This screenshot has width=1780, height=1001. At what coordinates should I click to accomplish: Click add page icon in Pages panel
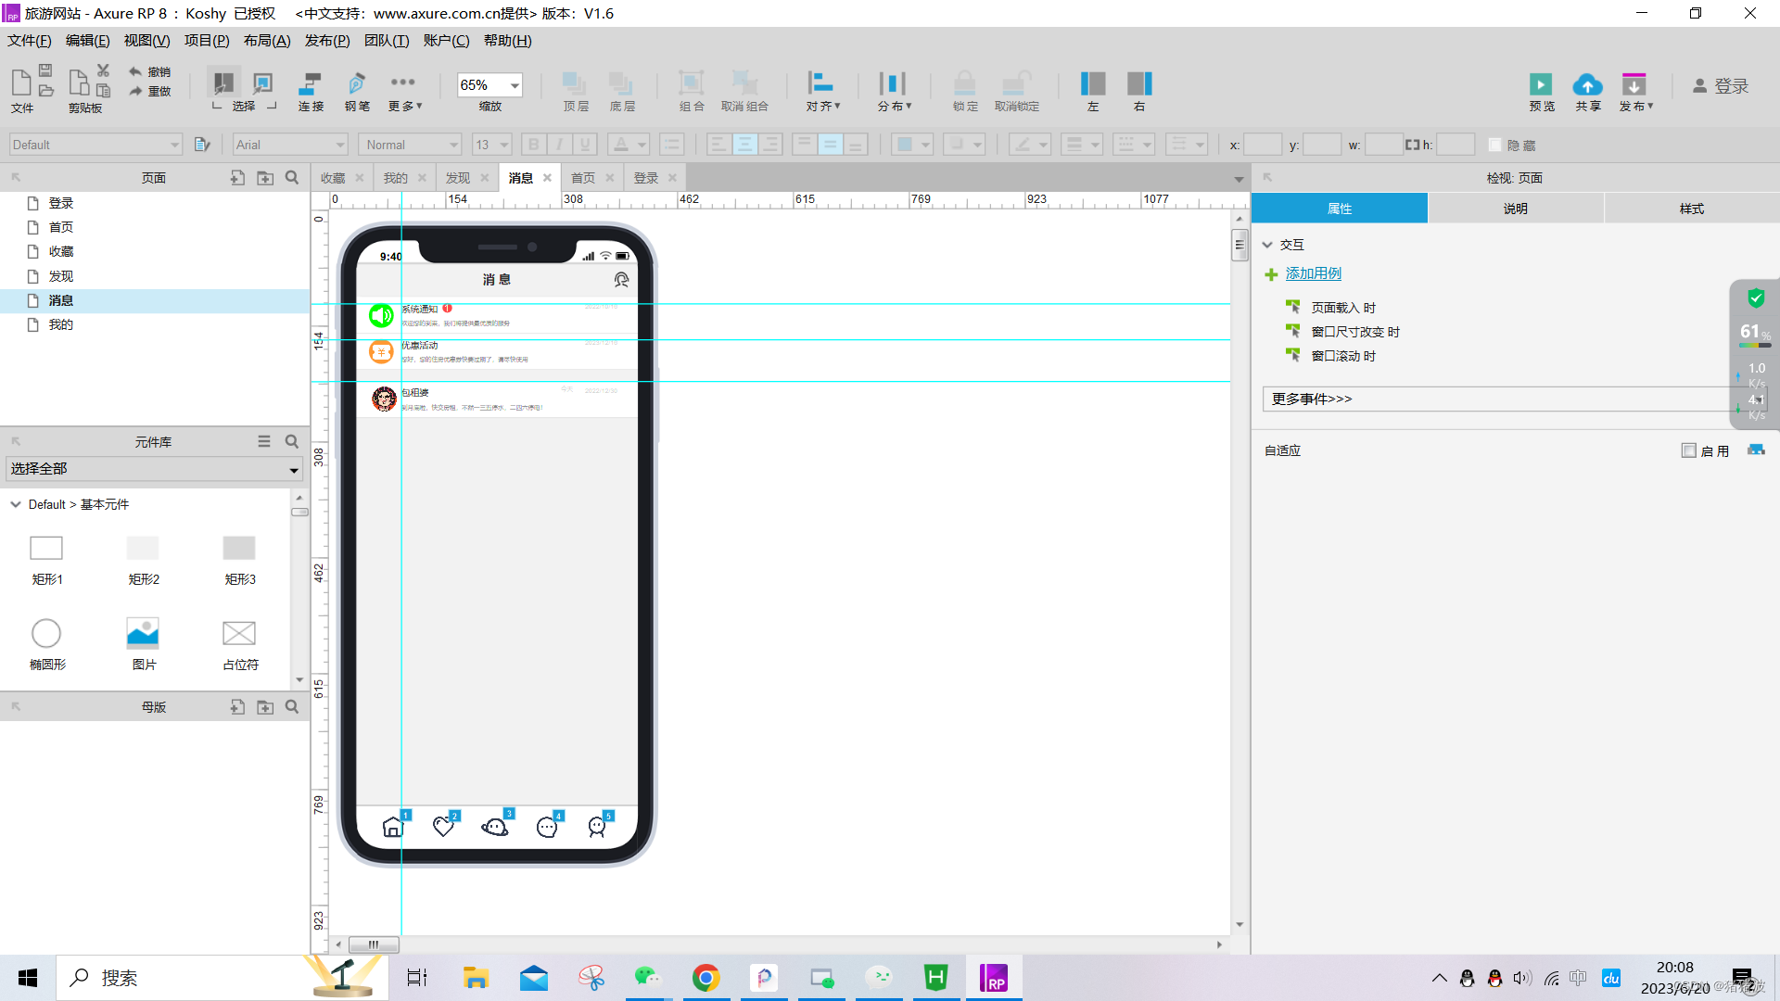coord(237,177)
